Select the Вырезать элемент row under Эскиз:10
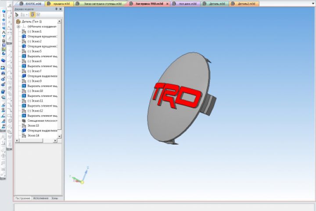Screen dimensions: 316x211 [39, 96]
